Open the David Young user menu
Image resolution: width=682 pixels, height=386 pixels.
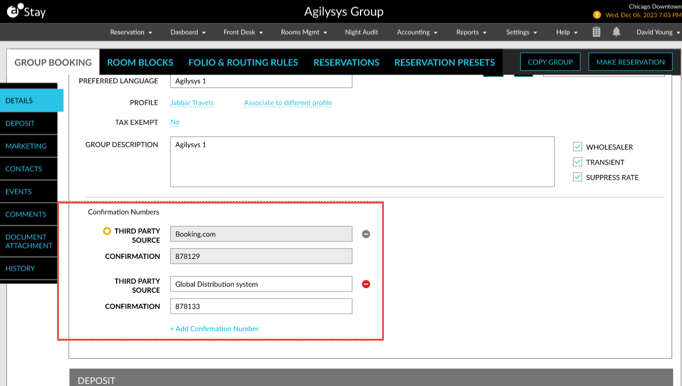tap(658, 32)
